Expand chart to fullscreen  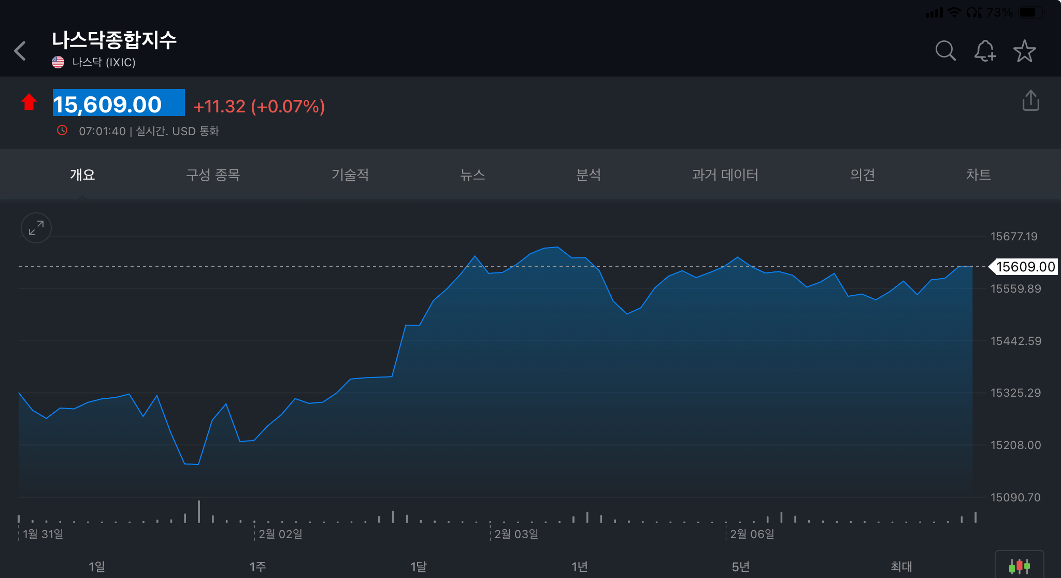pos(36,228)
